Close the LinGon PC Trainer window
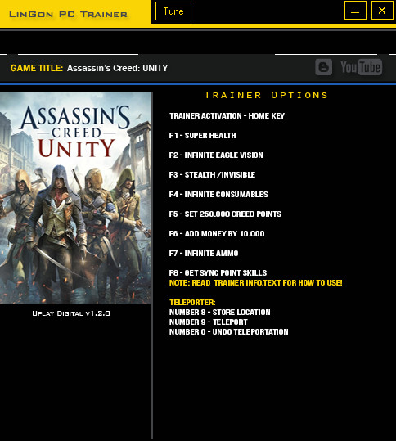 click(x=382, y=11)
